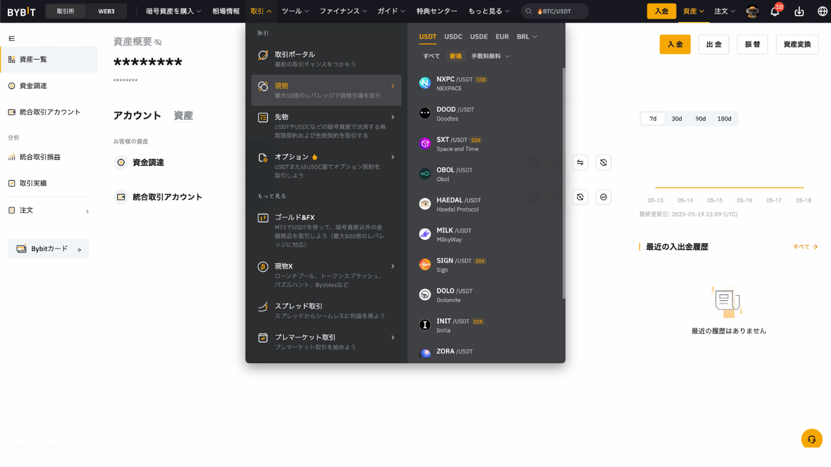Click the 取引ポータル icon
Viewport: 831px width, 467px height.
click(x=263, y=55)
